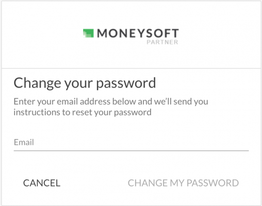Cancel the password change
Viewport: 262px width, 206px height.
click(x=42, y=183)
